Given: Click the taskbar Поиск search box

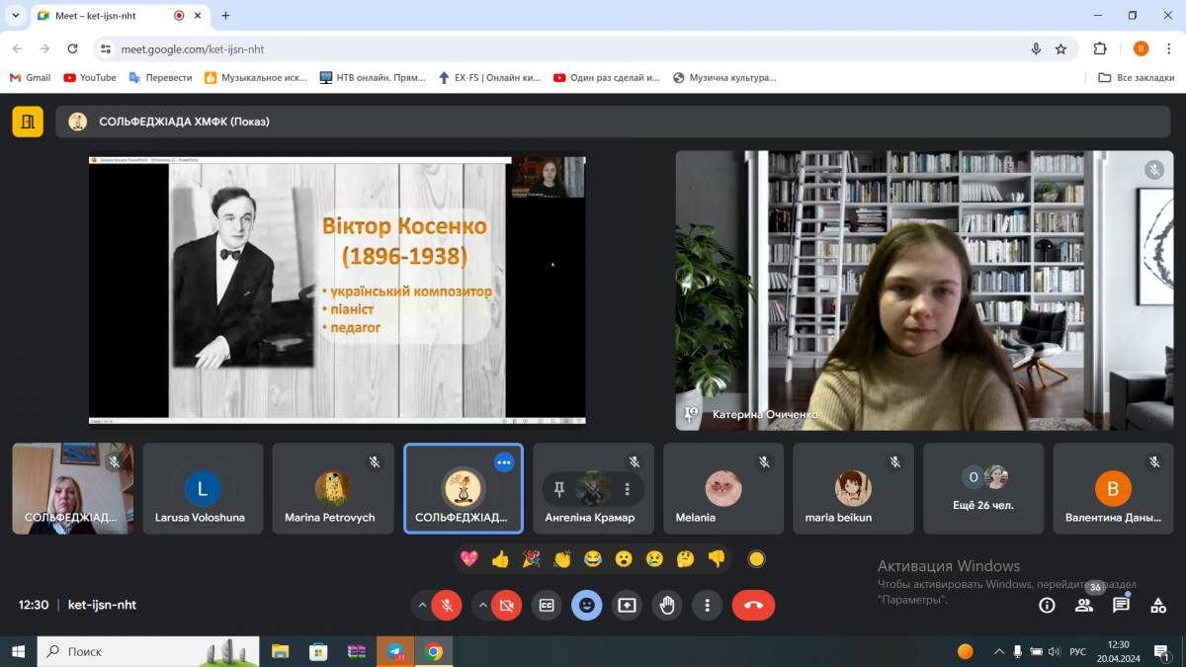Looking at the screenshot, I should pos(148,651).
